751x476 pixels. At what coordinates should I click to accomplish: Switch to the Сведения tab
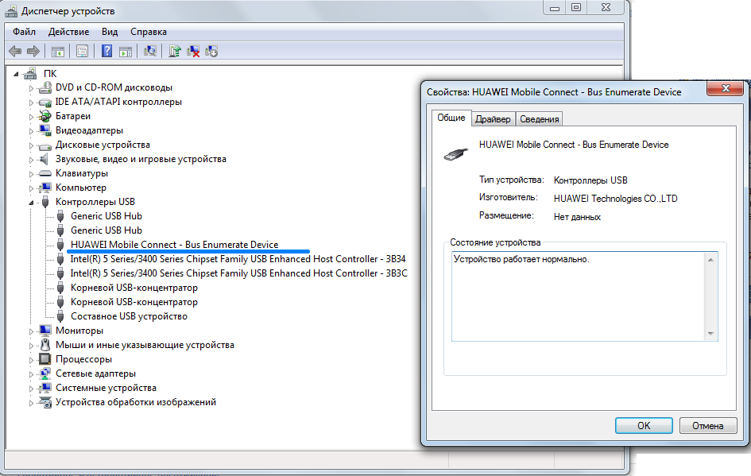tap(540, 119)
